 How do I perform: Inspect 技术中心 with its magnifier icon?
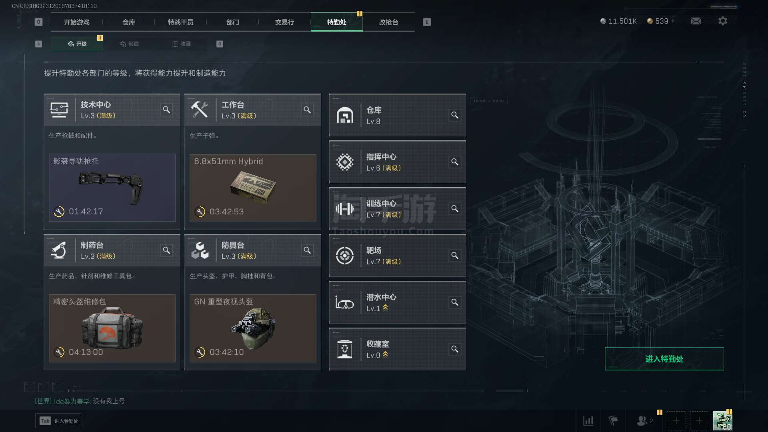tap(166, 110)
